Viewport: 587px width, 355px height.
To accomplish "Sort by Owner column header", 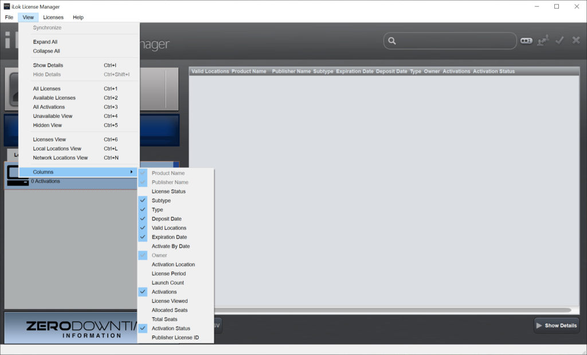I will point(432,71).
